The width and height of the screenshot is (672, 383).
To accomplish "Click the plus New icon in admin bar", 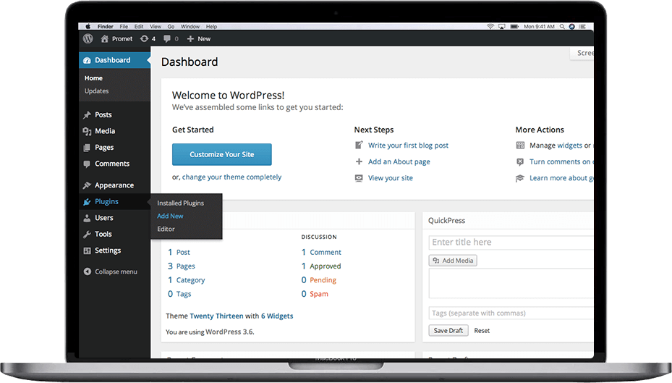I will point(190,38).
